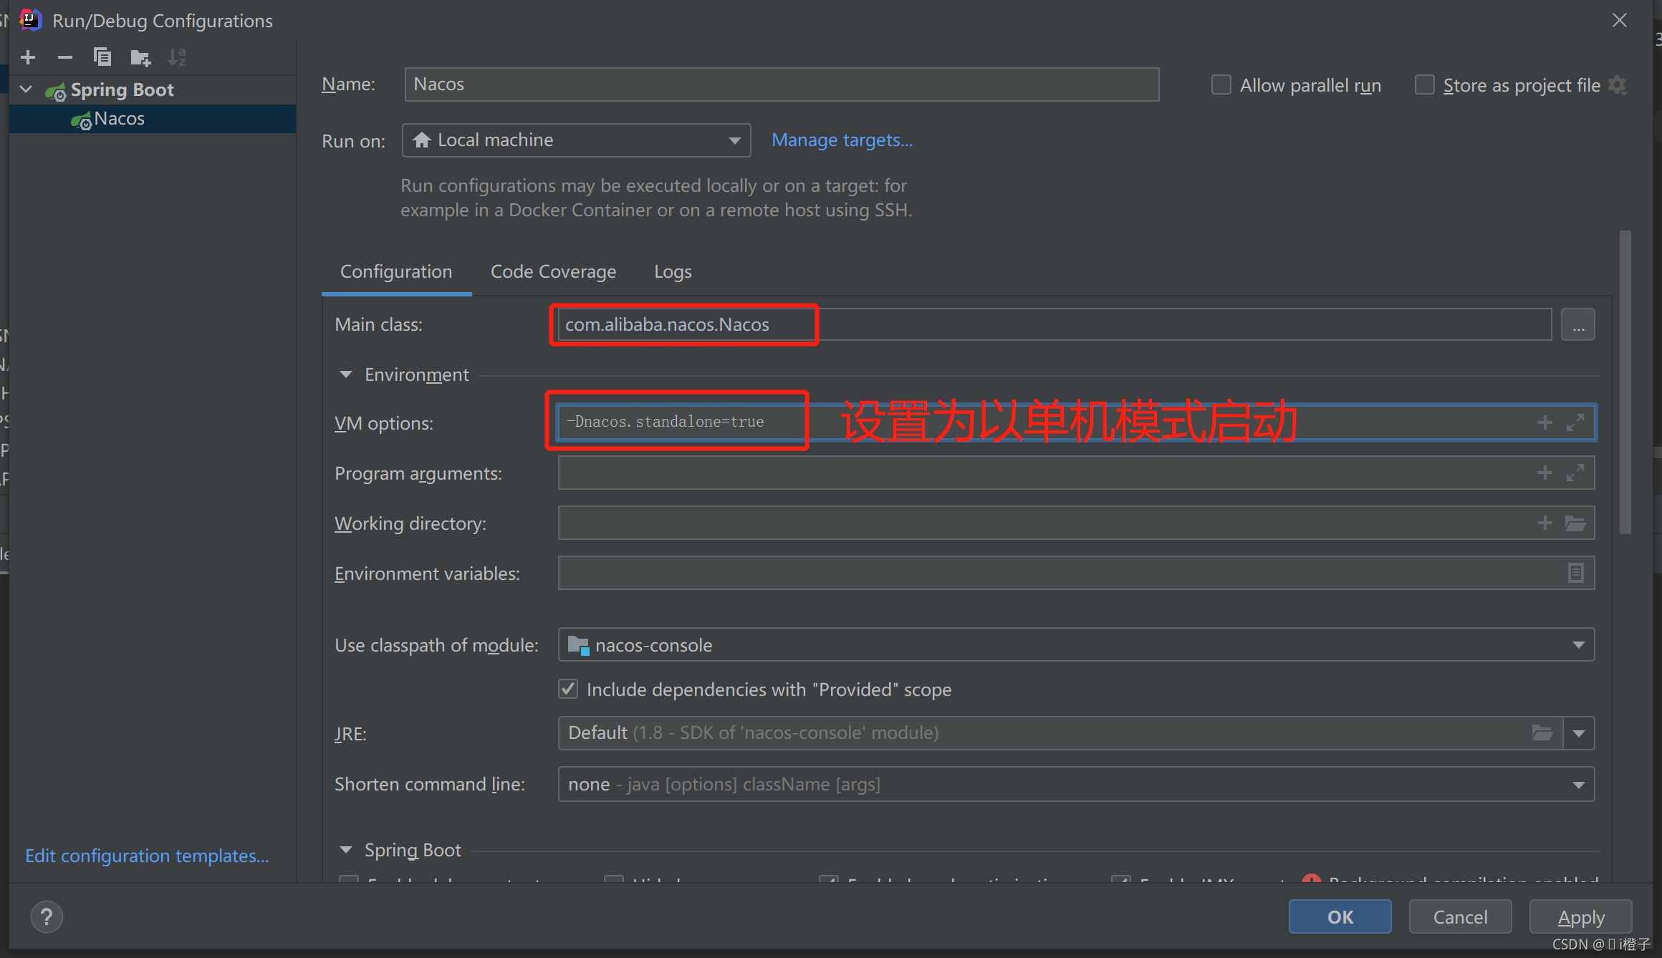Click the Manage targets link

[842, 140]
